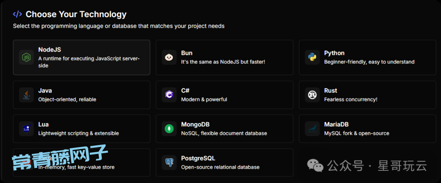The image size is (441, 183).
Task: Click the Rust gear logo icon
Action: click(312, 95)
